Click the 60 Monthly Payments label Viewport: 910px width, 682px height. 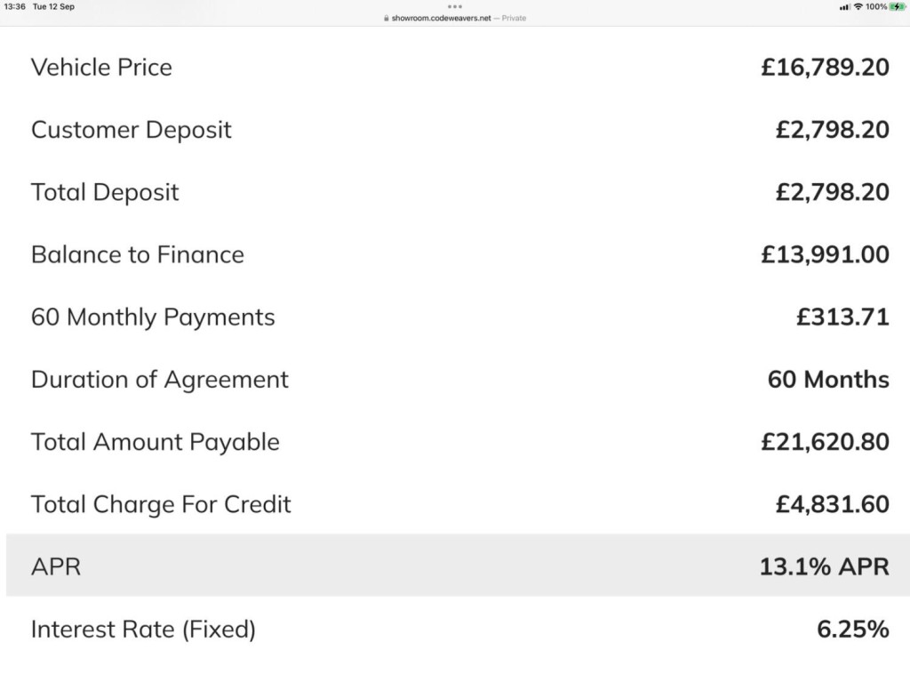[x=153, y=317]
